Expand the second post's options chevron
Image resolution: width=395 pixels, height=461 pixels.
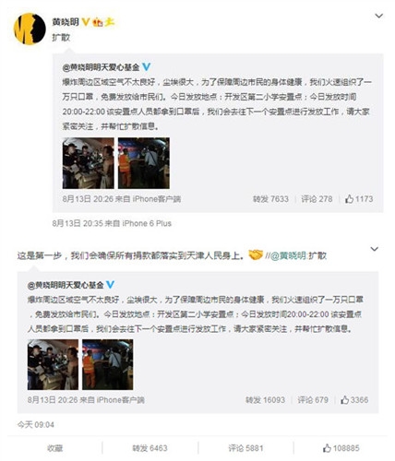click(x=374, y=249)
